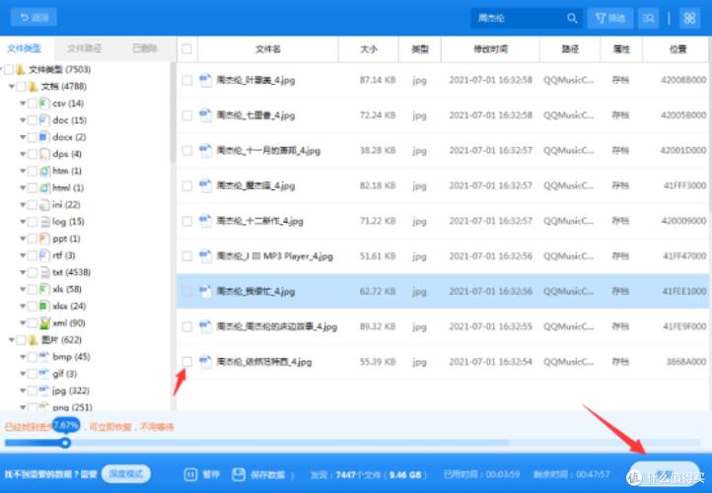Click the gif image type icon
The image size is (712, 493).
tap(44, 374)
